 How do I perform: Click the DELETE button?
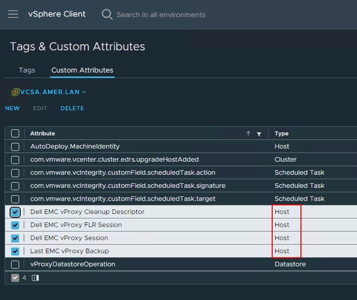pos(72,108)
